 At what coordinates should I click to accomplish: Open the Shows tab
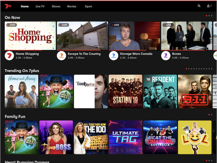(x=56, y=7)
